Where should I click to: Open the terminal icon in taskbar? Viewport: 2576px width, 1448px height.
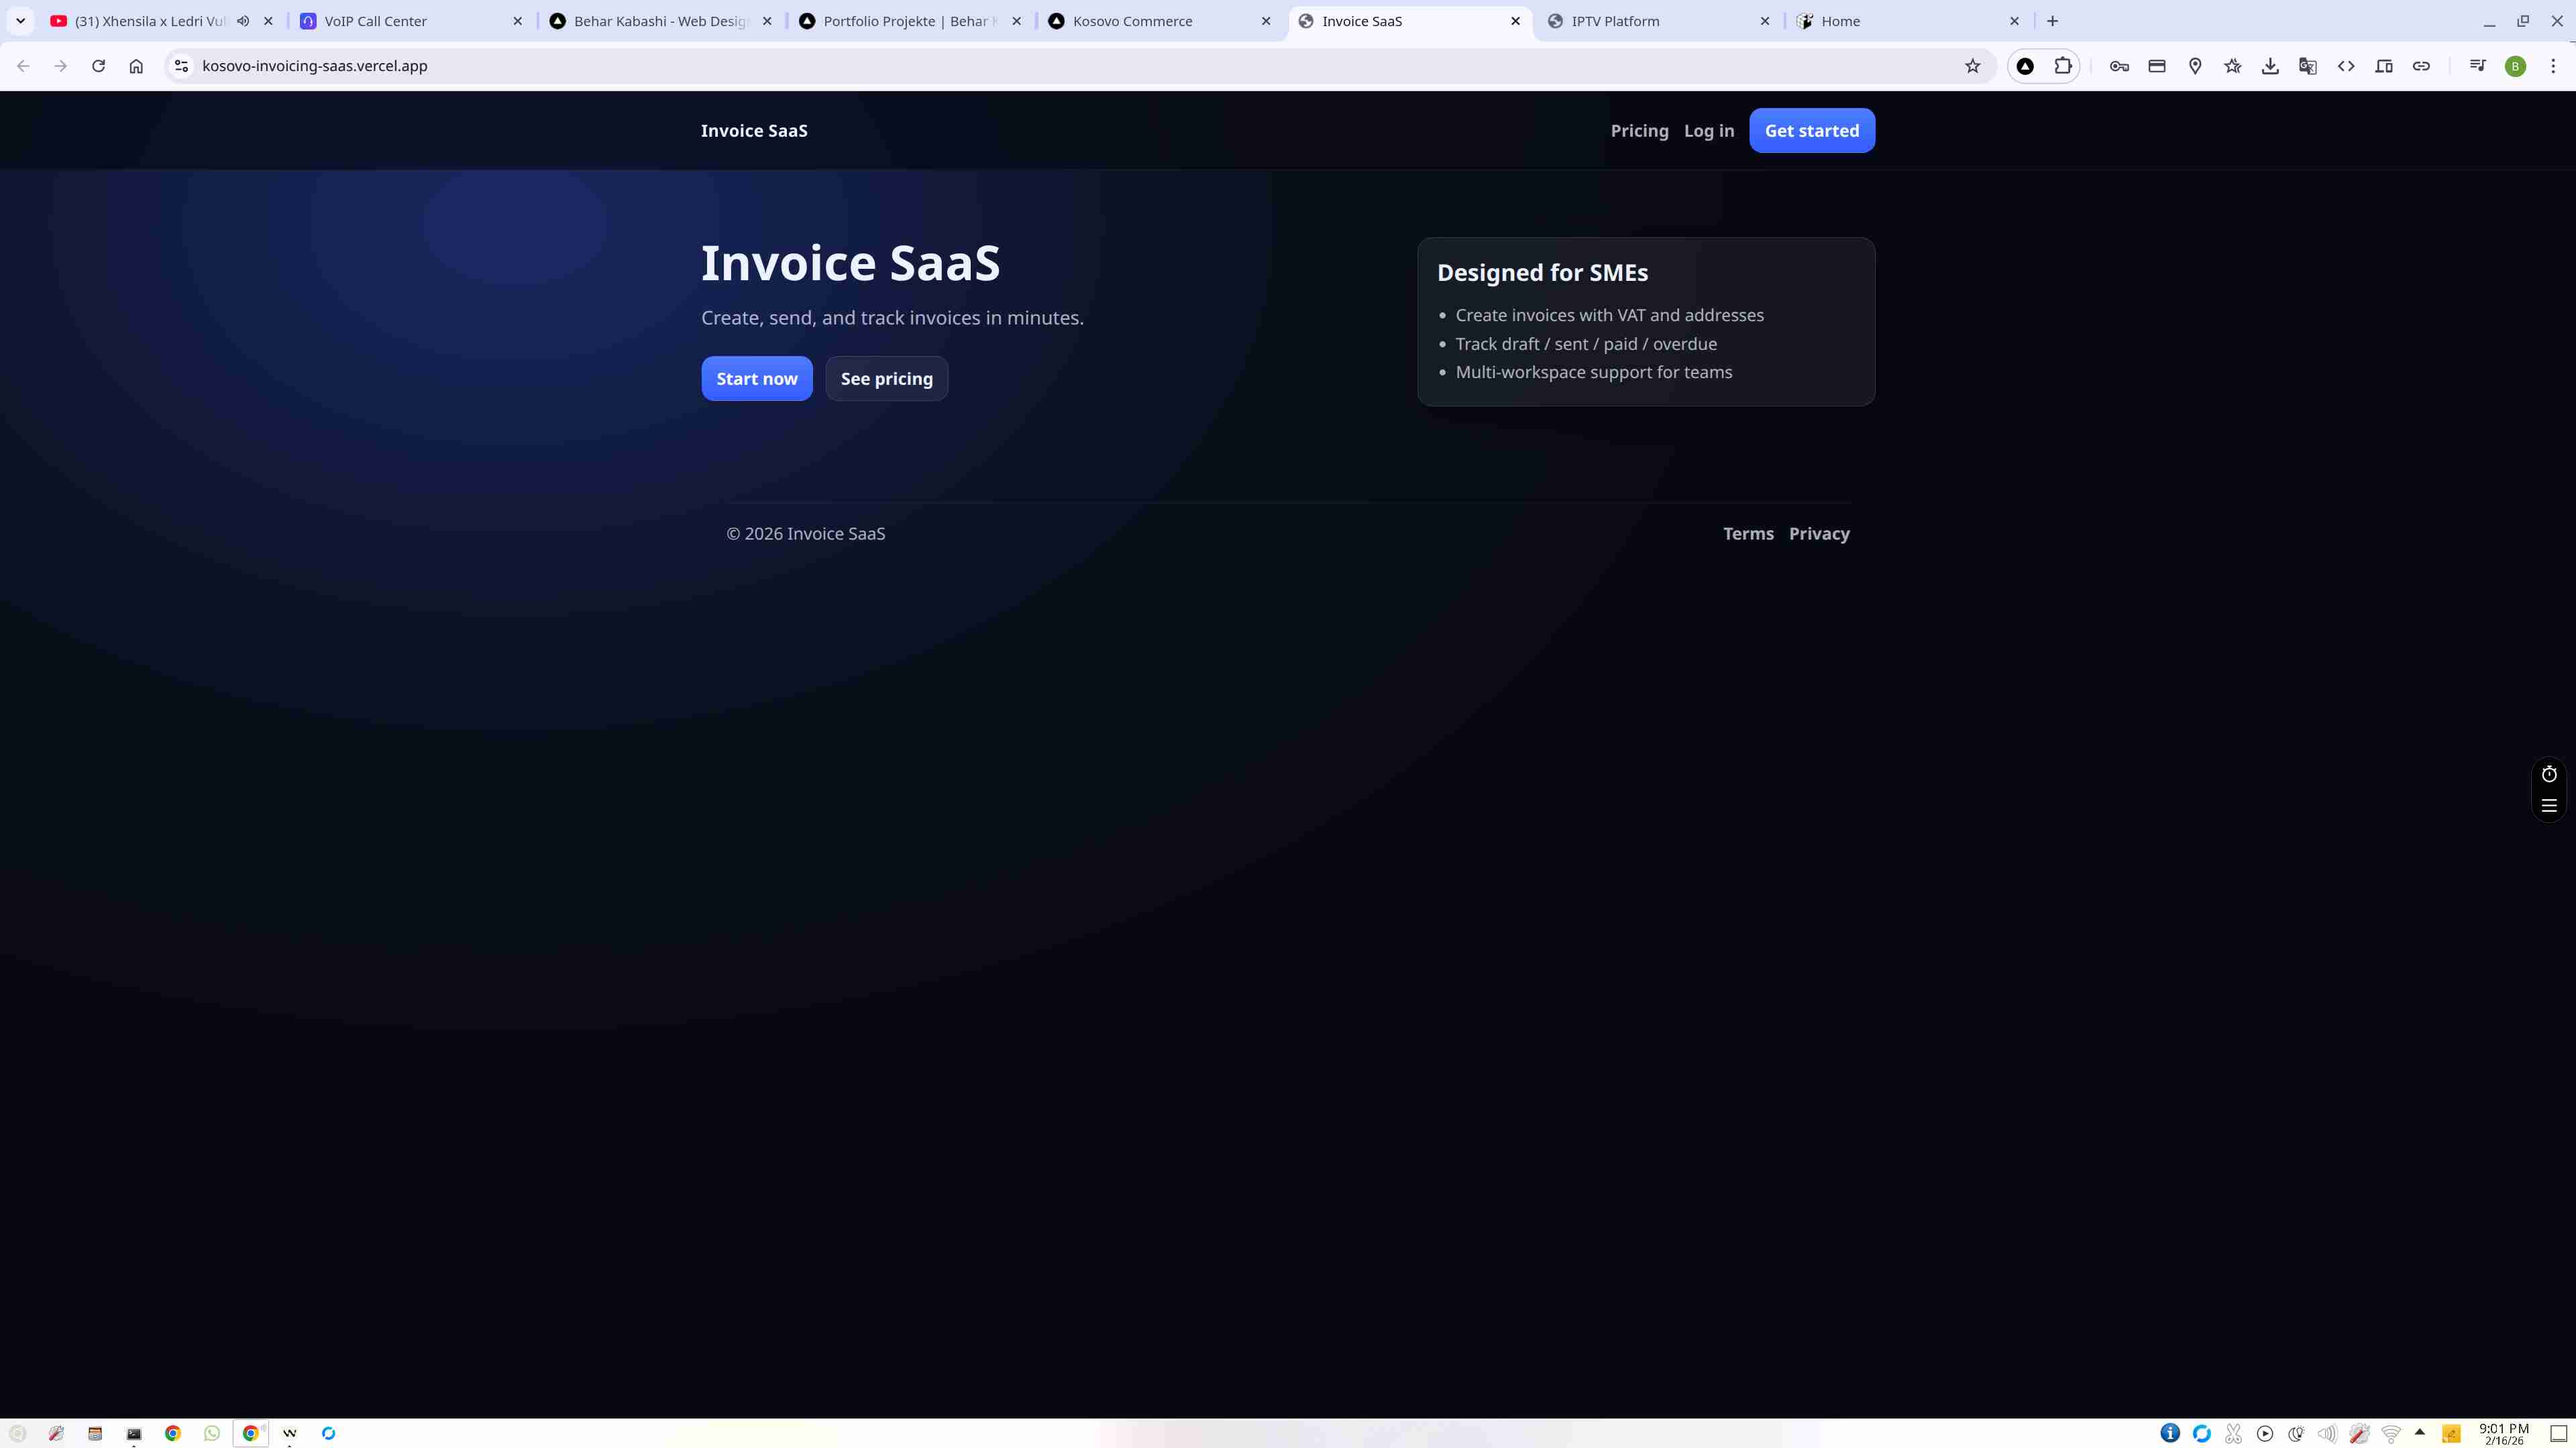134,1433
